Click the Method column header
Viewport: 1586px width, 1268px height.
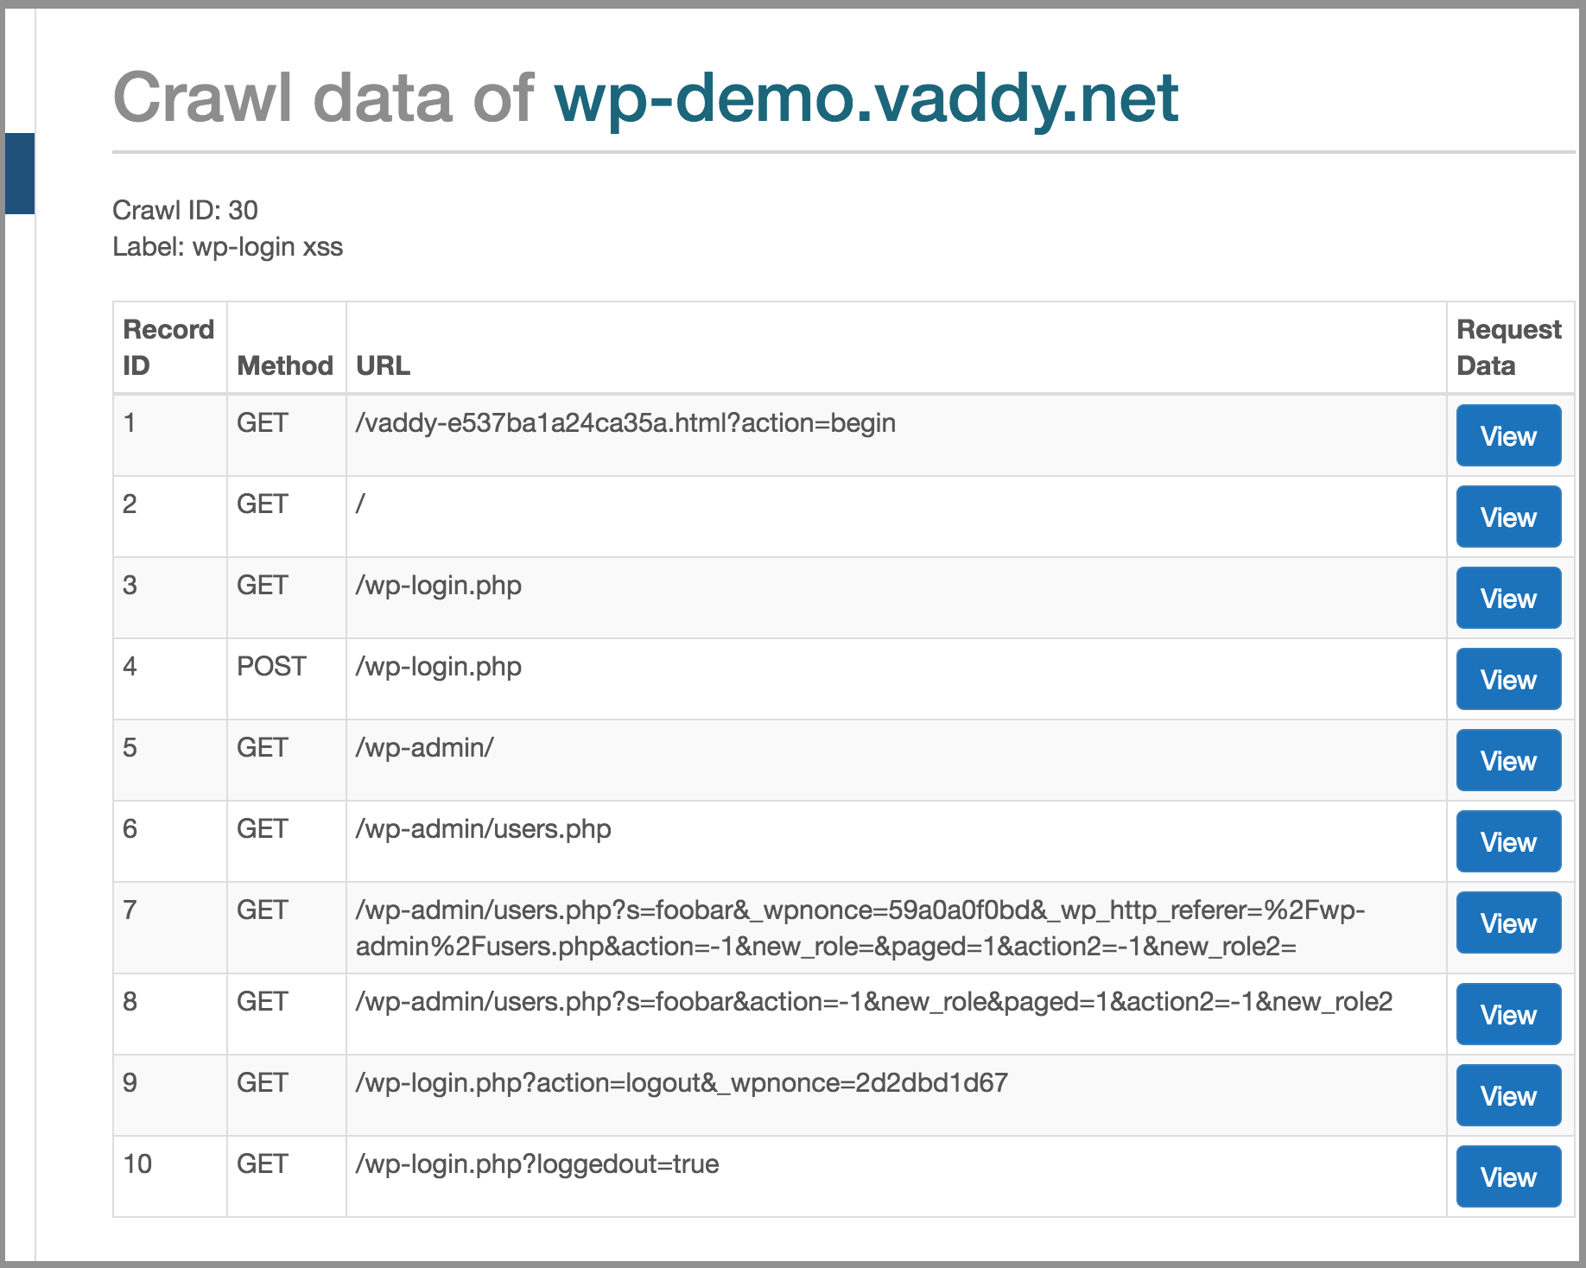coord(285,365)
